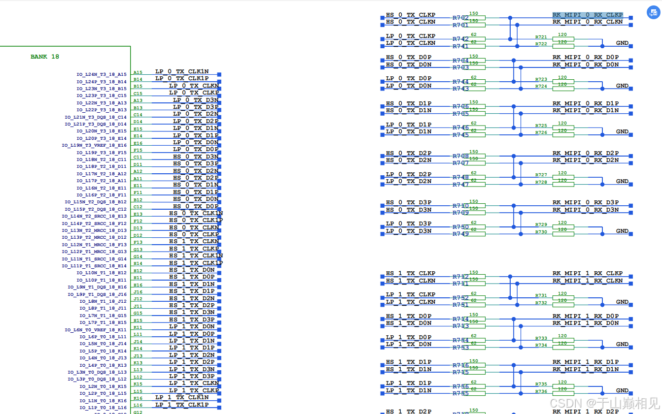The height and width of the screenshot is (414, 662).
Task: Click the R722 resistor designator
Action: [x=541, y=44]
